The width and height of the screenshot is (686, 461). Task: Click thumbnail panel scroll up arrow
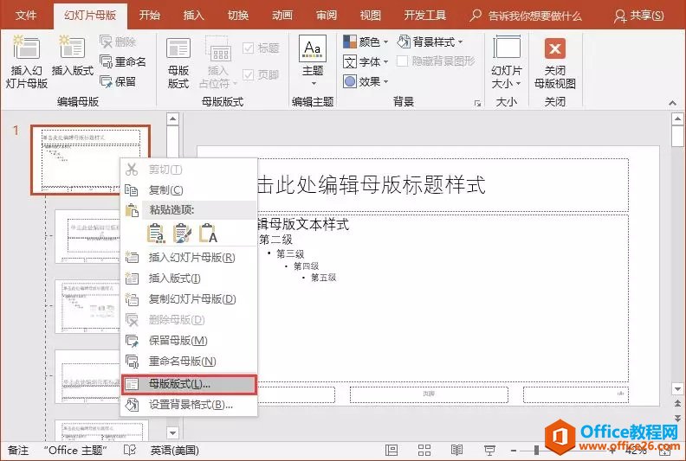click(x=173, y=118)
